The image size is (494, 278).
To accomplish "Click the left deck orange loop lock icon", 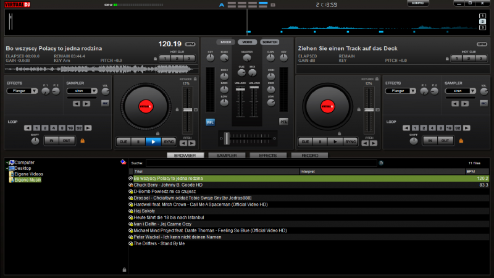I will 82,141.
